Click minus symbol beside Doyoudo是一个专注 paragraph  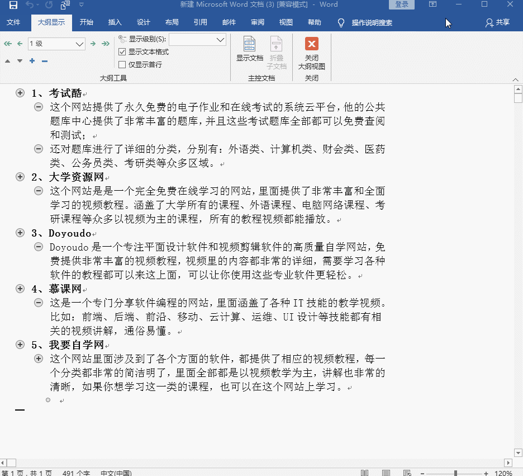pyautogui.click(x=39, y=247)
